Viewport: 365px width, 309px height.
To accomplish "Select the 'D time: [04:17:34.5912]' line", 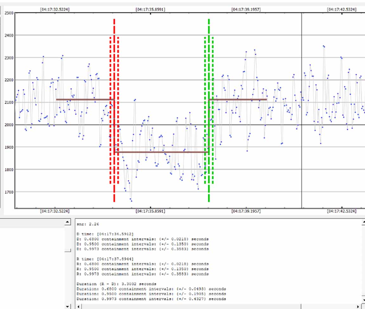I will coord(105,234).
